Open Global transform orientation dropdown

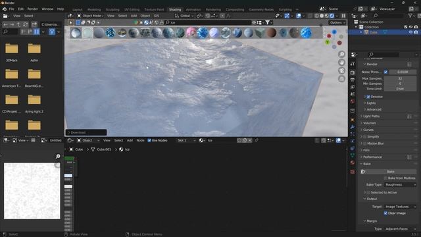[184, 16]
